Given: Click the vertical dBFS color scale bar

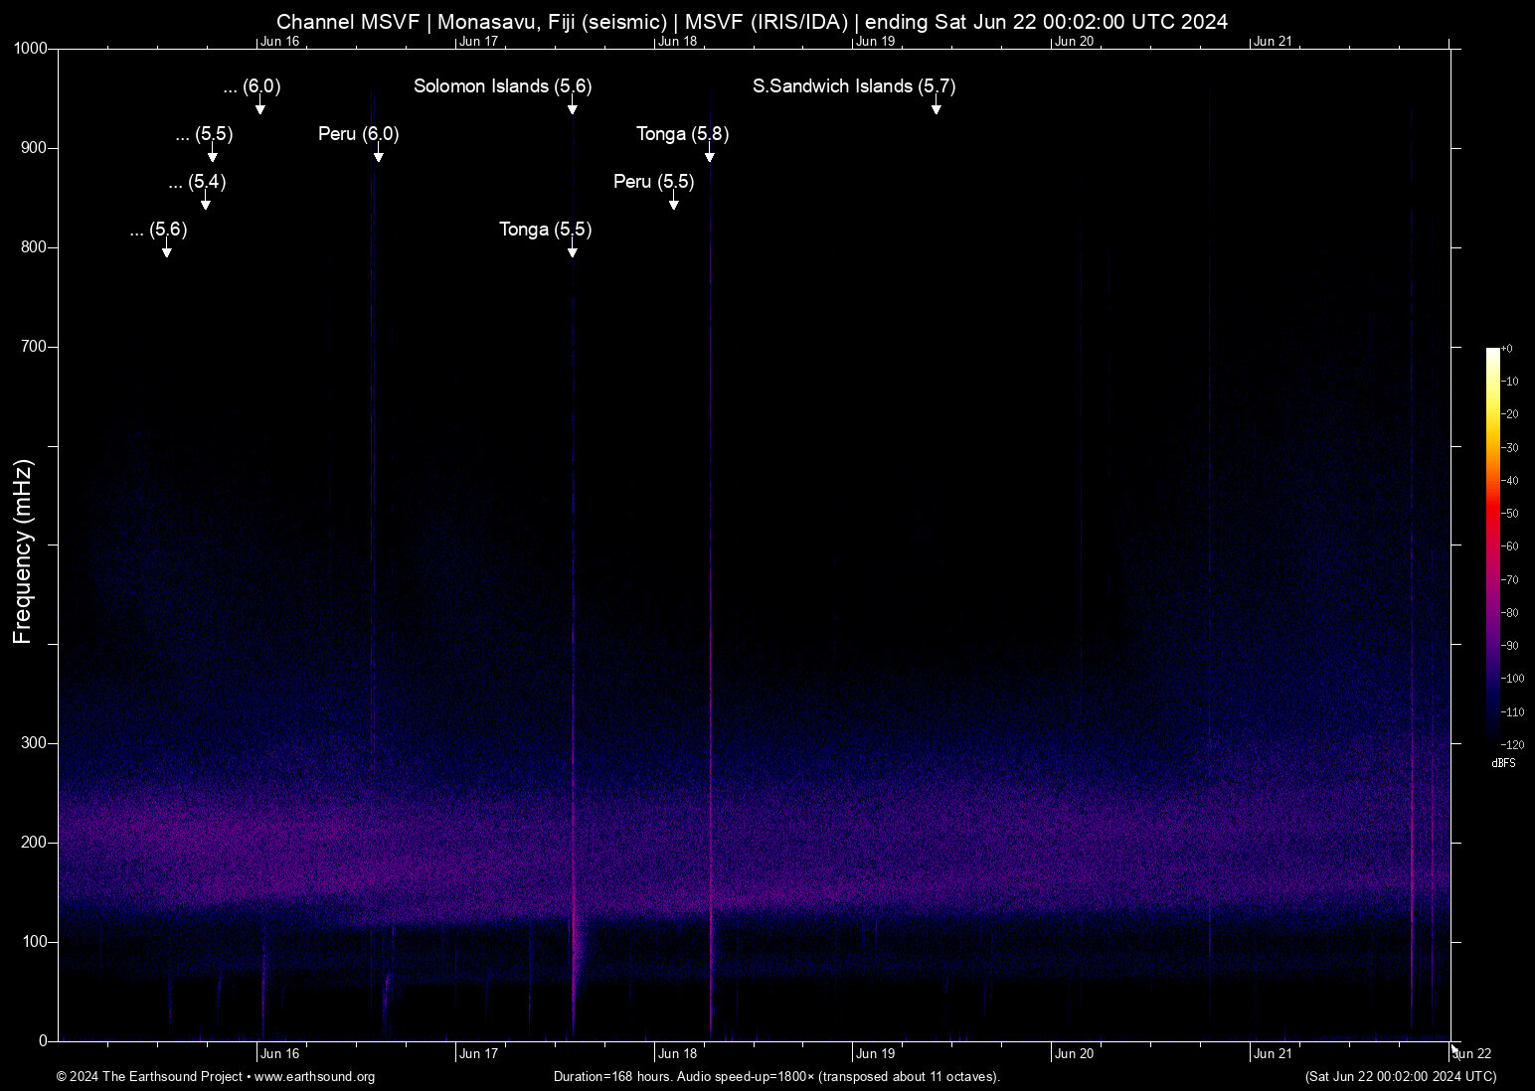Looking at the screenshot, I should [x=1492, y=545].
